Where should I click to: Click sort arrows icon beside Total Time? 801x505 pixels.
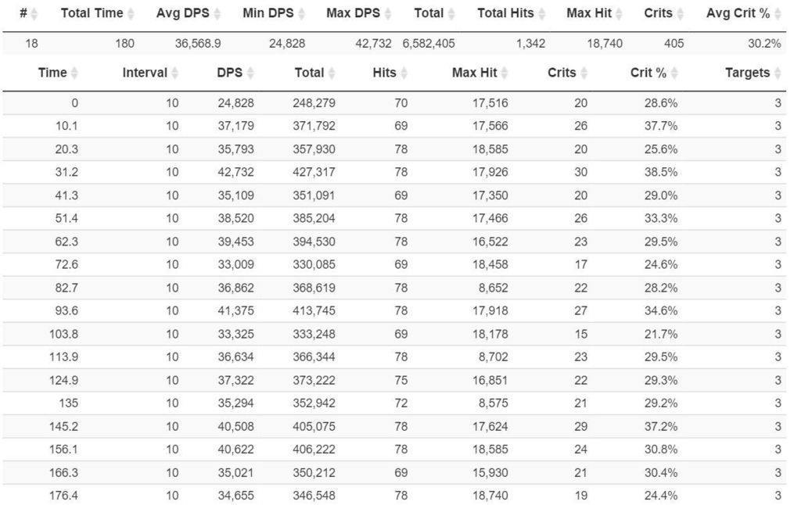point(131,14)
